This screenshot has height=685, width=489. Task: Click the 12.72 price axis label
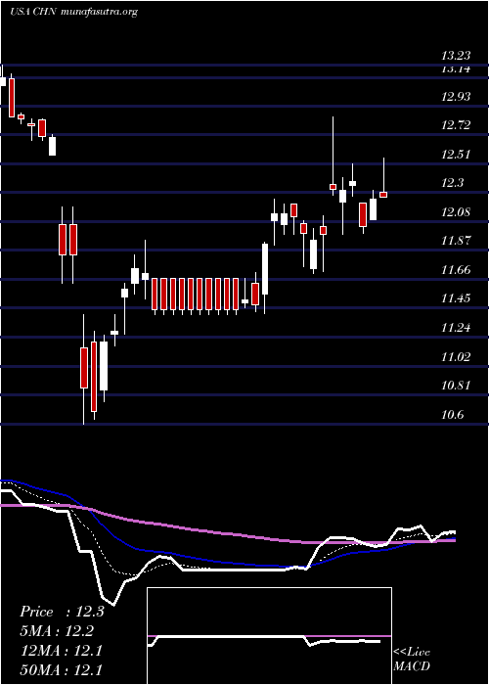click(456, 126)
